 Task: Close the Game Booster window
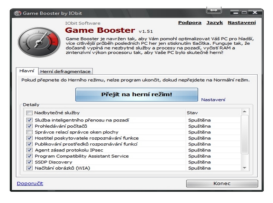pos(255,12)
